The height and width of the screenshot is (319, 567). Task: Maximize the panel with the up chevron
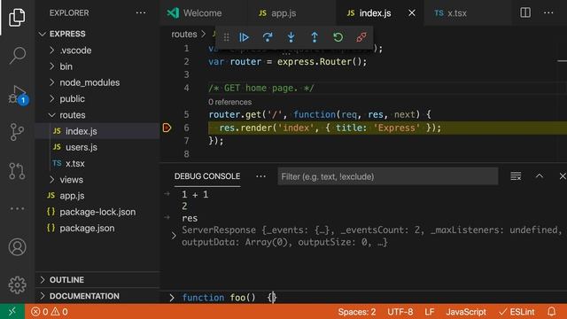point(540,176)
